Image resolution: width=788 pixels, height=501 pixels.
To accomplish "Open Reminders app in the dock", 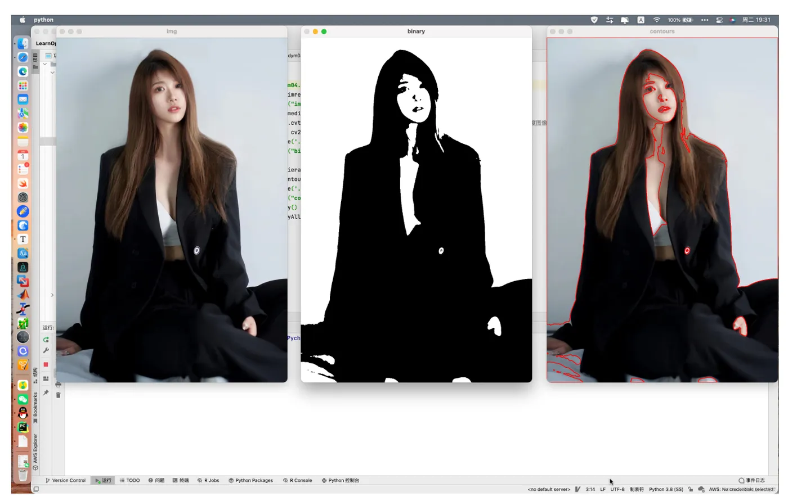I will click(23, 169).
